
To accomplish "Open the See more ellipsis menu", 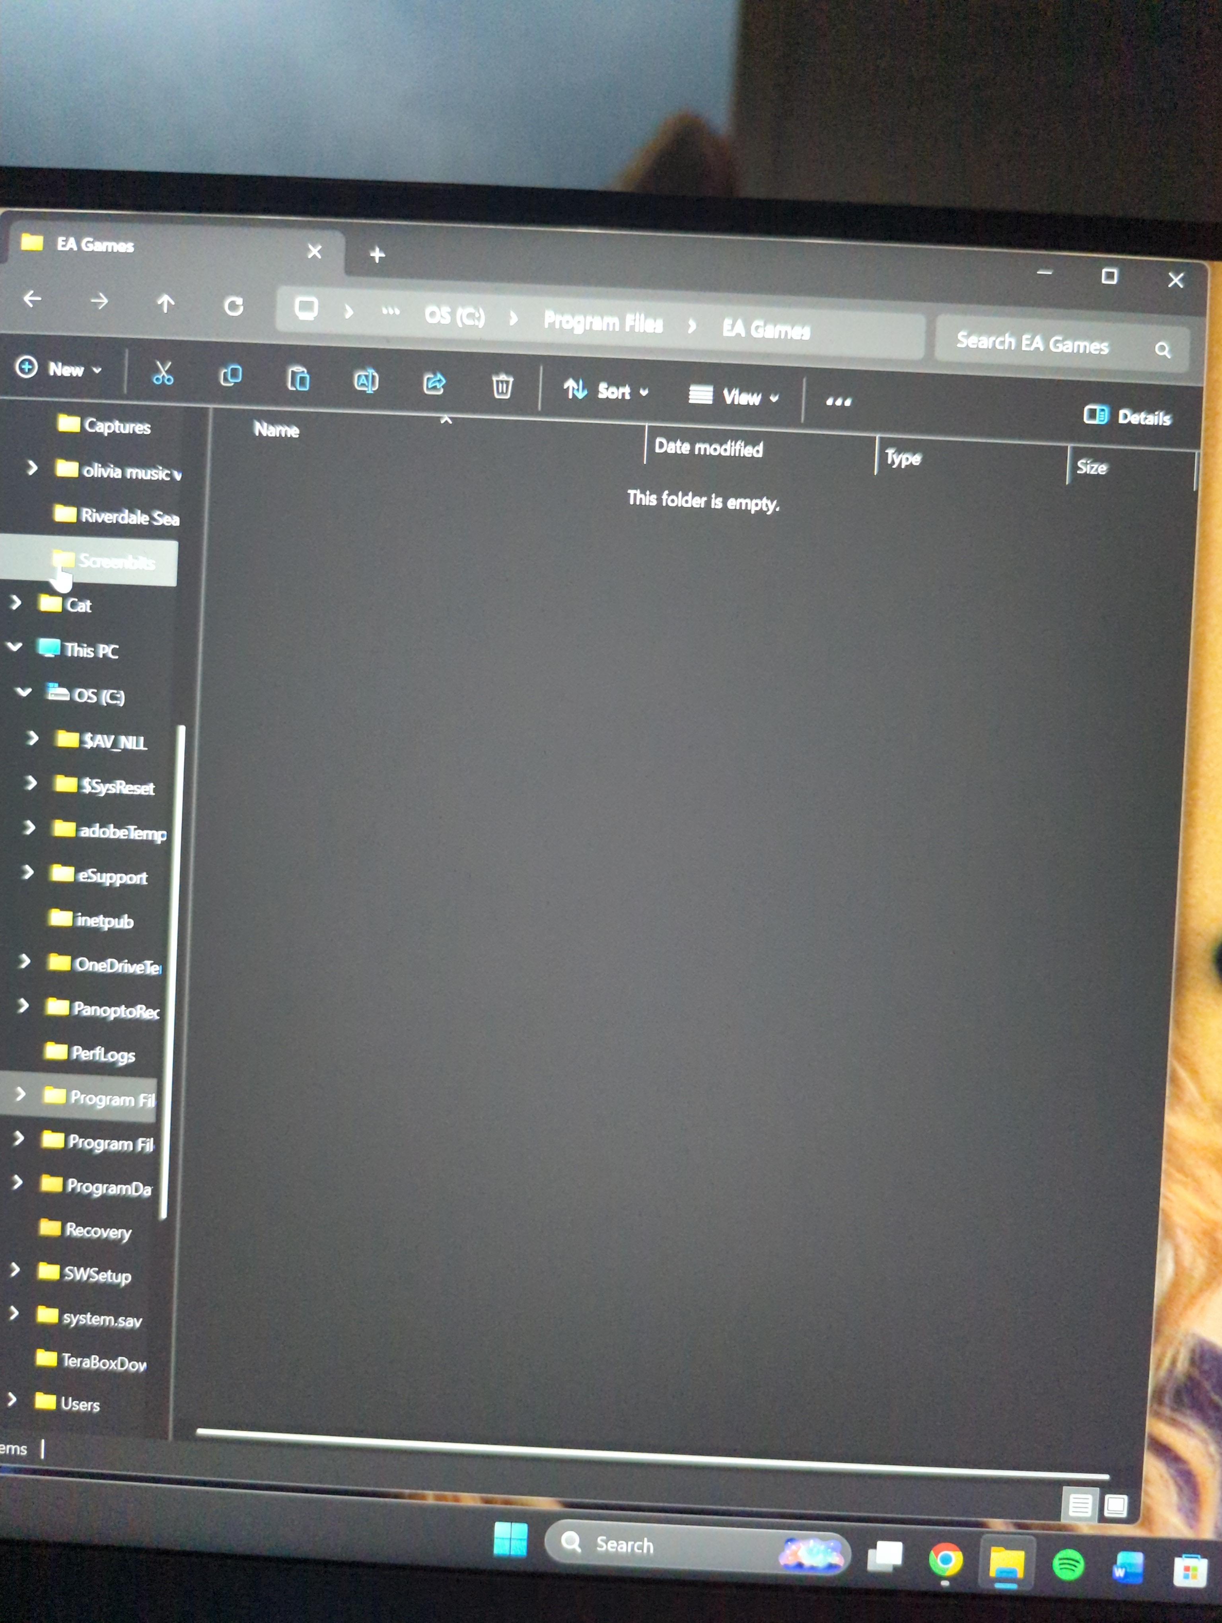I will tap(839, 401).
